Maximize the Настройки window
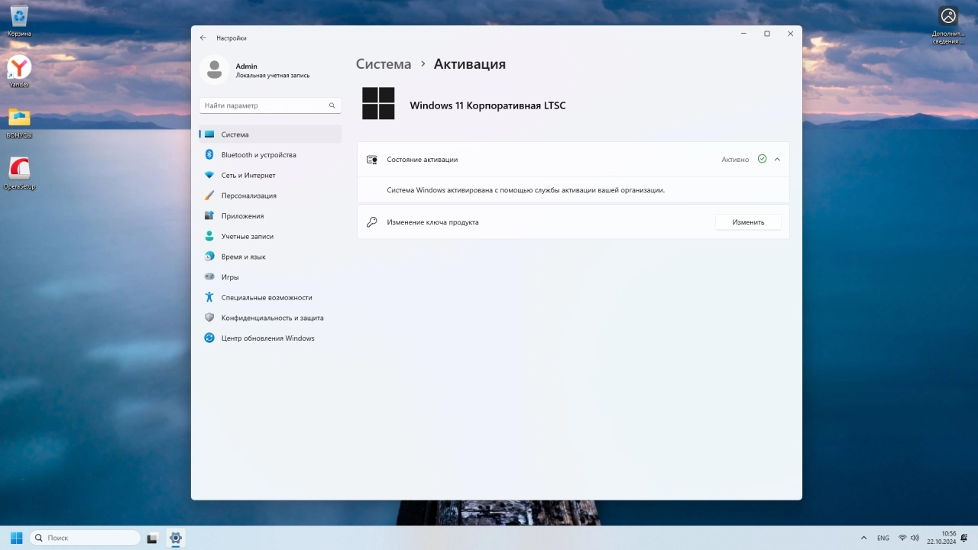The width and height of the screenshot is (978, 550). 767,34
